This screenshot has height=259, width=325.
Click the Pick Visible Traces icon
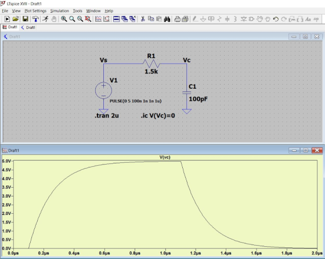98,19
